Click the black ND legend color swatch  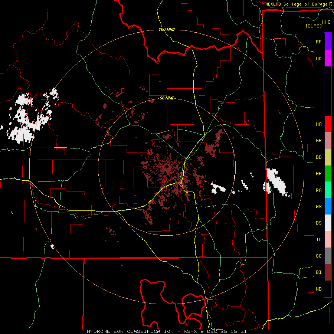click(328, 289)
